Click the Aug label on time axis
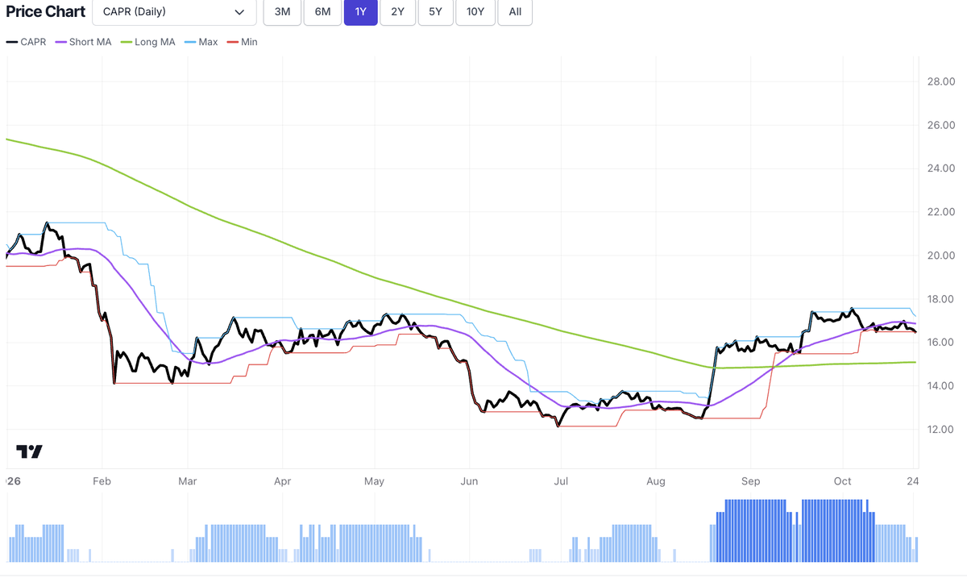967x578 pixels. pyautogui.click(x=656, y=481)
